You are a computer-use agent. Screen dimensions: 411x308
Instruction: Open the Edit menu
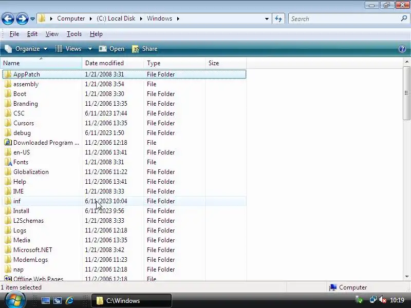(x=32, y=34)
